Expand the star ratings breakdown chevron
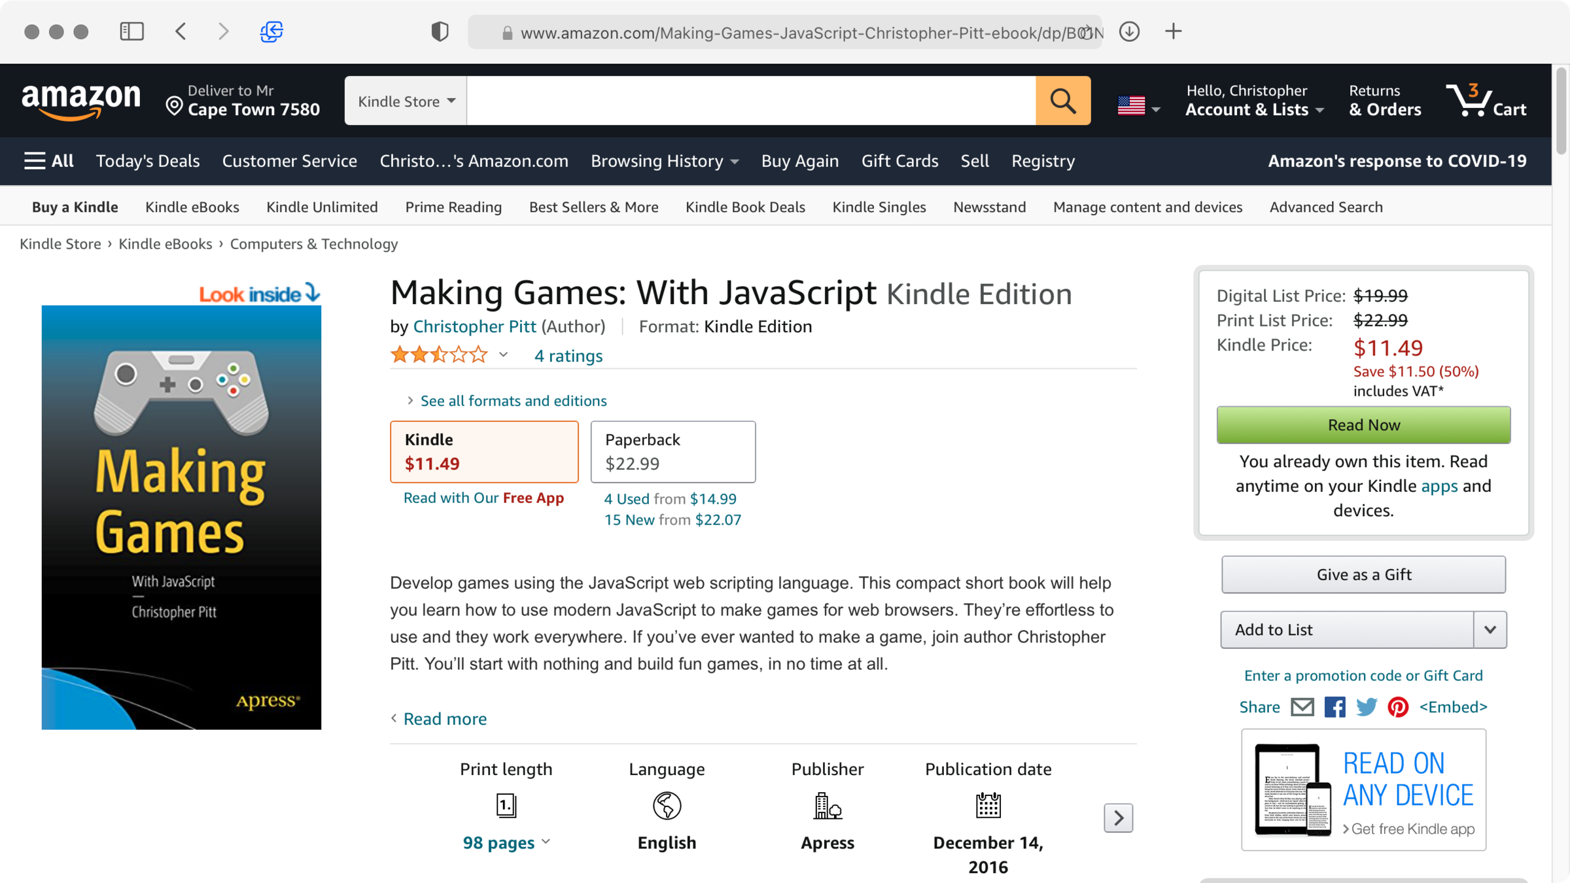The height and width of the screenshot is (883, 1570). (503, 355)
